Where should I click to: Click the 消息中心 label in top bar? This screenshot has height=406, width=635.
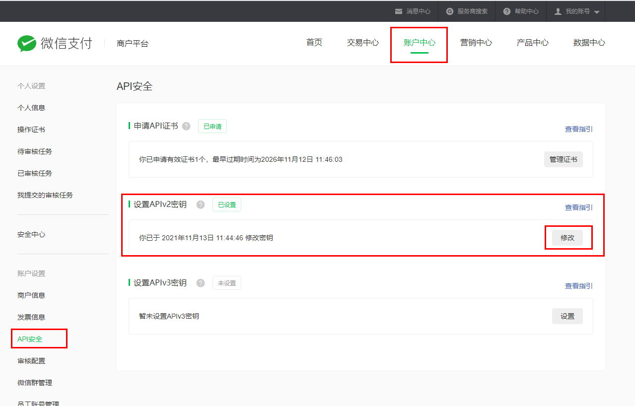click(x=419, y=11)
